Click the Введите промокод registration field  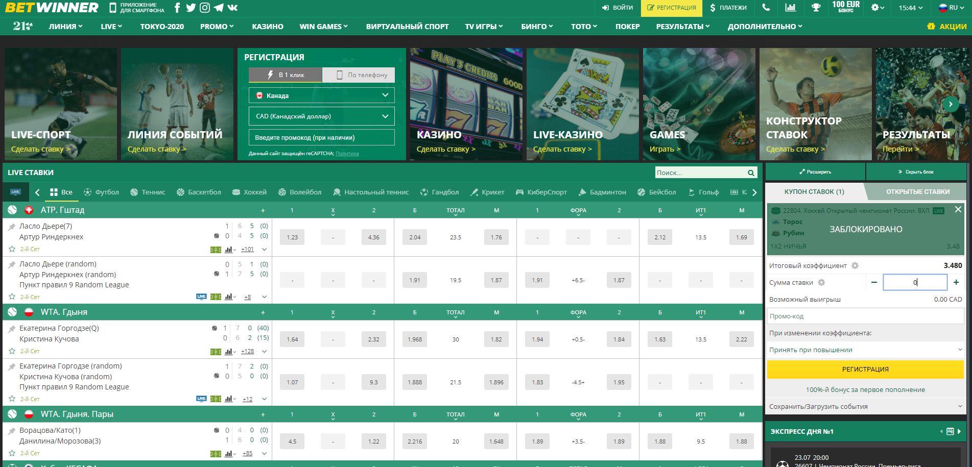pos(322,137)
